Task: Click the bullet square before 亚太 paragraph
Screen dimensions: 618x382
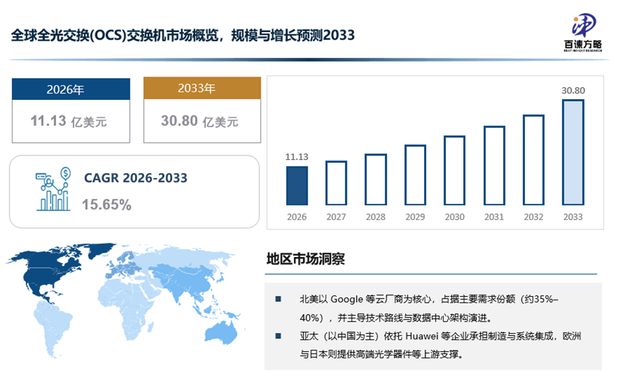Action: (x=278, y=336)
